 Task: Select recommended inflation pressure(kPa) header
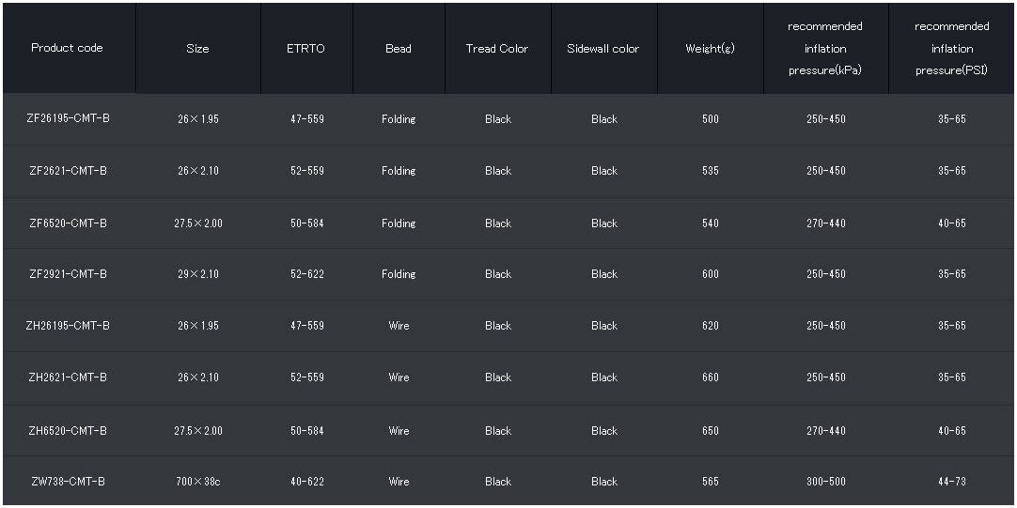point(825,49)
